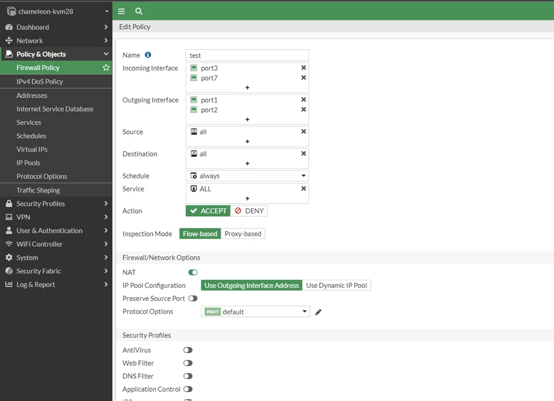Open Addresses in the sidebar
The image size is (554, 401).
(56, 95)
